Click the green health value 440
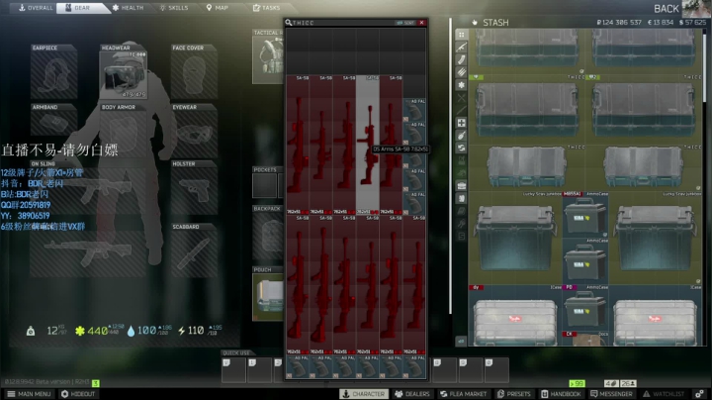 pyautogui.click(x=98, y=331)
